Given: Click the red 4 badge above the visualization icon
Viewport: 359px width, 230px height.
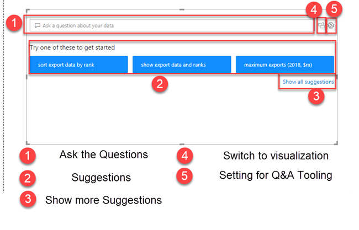Looking at the screenshot, I should point(314,9).
